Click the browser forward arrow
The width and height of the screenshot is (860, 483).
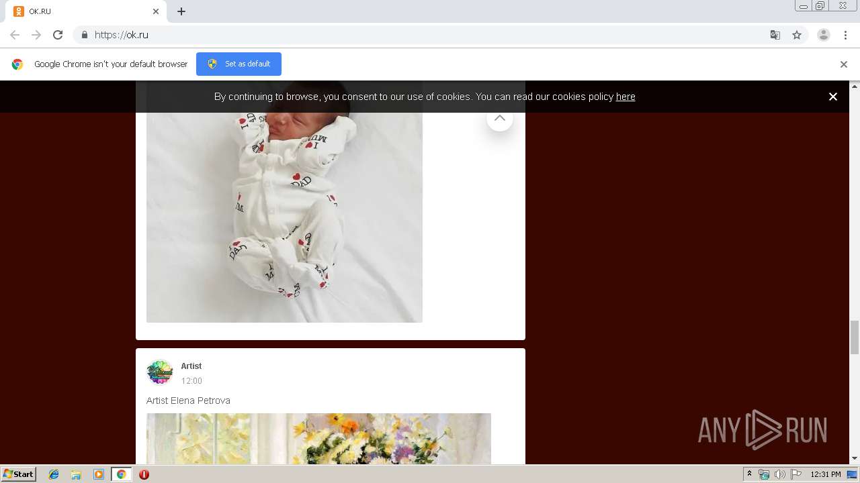[36, 35]
